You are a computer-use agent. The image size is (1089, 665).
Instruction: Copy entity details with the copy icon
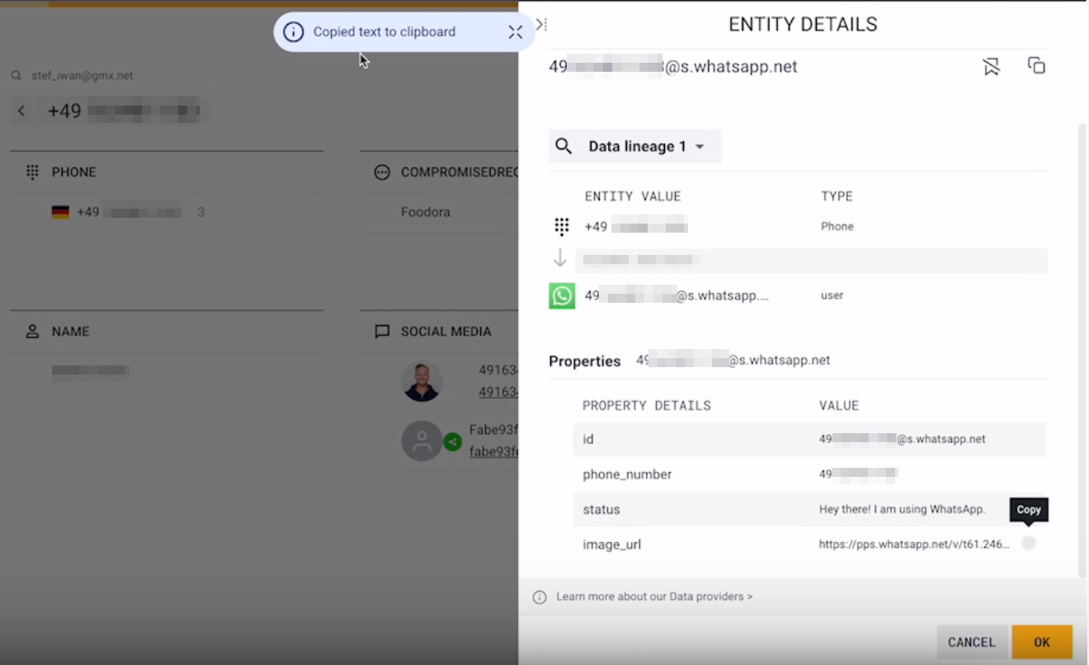click(1037, 65)
